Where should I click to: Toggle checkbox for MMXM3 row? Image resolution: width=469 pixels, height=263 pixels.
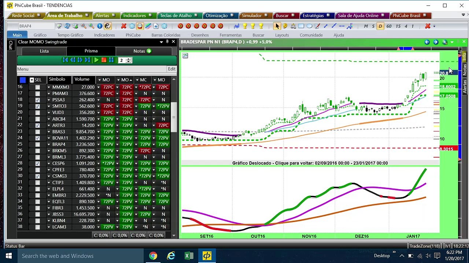click(37, 87)
